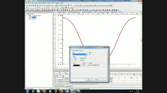This screenshot has height=93, width=167.
Task: Open Internet Explorer from the taskbar
Action: (x=33, y=91)
